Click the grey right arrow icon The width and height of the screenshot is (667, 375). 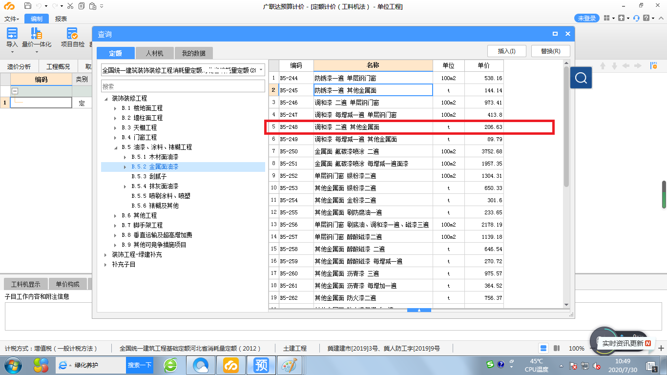tap(638, 66)
